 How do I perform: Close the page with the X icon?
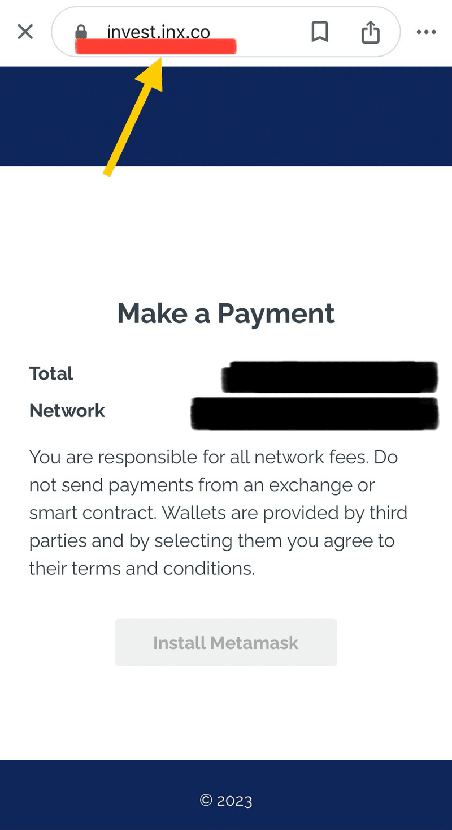[x=25, y=32]
